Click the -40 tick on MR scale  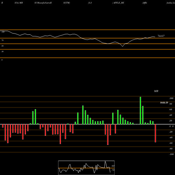coord(171,138)
